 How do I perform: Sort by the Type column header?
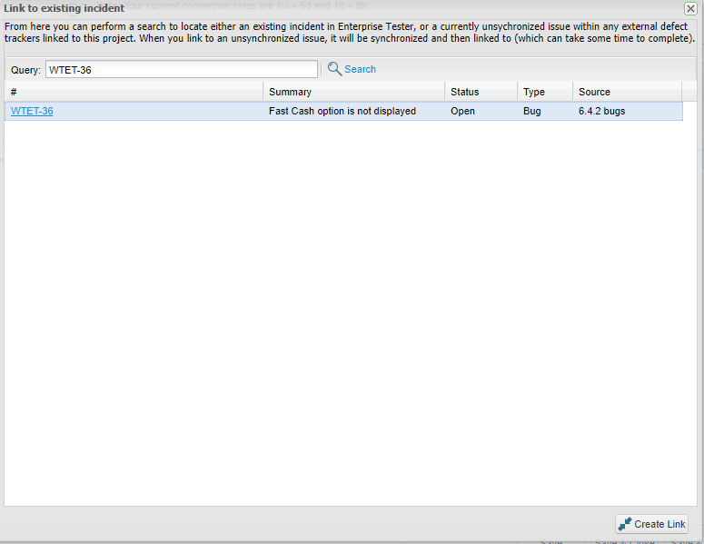pyautogui.click(x=544, y=92)
